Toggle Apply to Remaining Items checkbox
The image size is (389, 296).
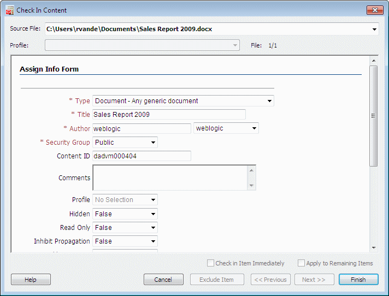point(301,263)
